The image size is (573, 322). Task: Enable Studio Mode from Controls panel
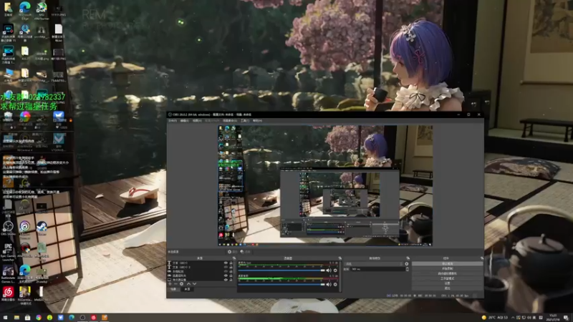point(447,278)
